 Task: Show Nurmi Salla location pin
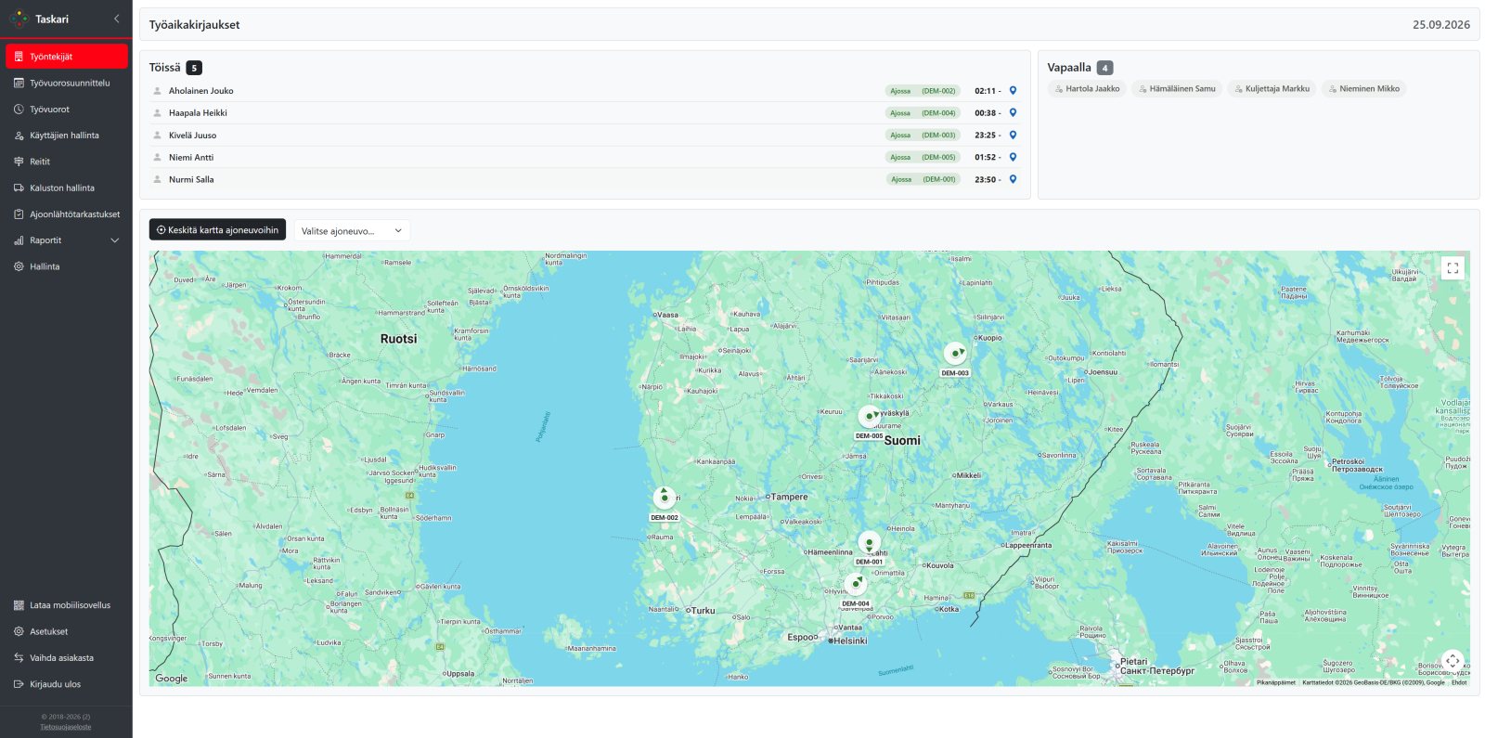1013,180
